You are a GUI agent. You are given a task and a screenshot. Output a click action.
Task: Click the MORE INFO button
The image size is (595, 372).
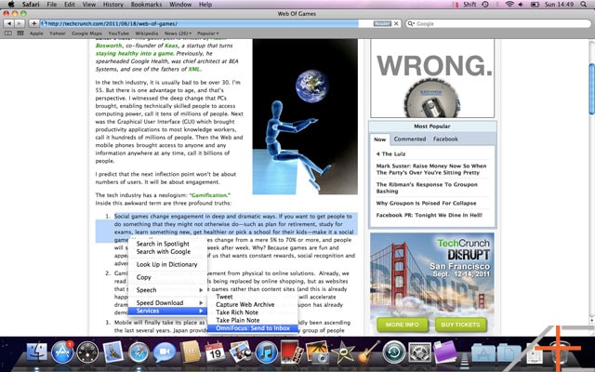[403, 325]
